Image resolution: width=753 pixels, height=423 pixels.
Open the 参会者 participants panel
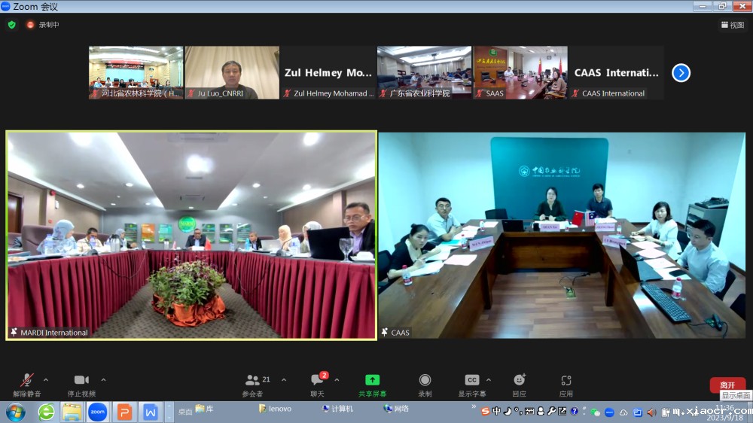click(253, 381)
